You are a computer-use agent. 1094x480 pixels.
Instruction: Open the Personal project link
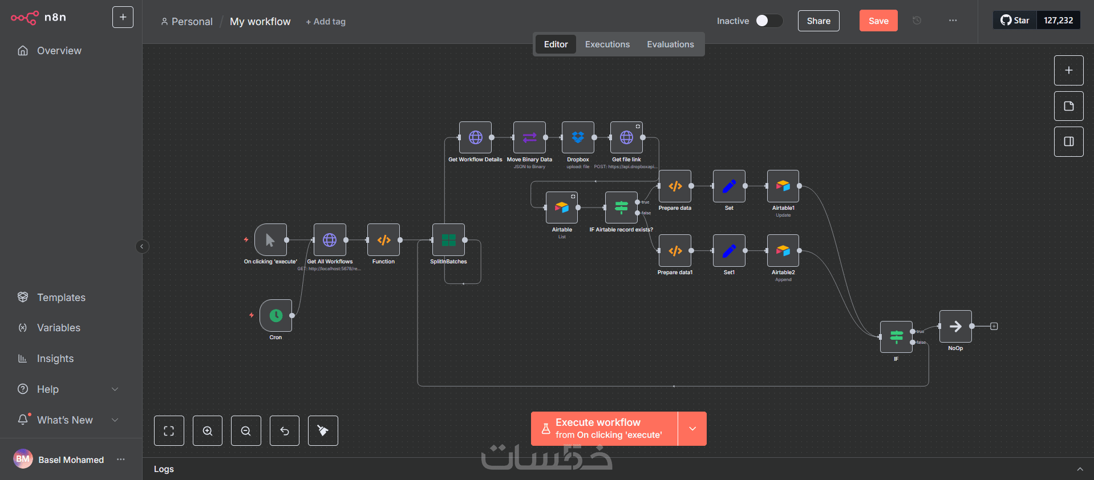[x=187, y=22]
